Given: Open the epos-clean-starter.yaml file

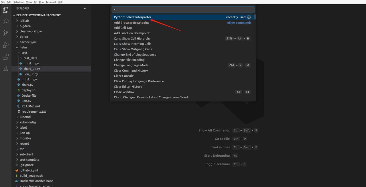Looking at the screenshot, I should tap(36, 186).
